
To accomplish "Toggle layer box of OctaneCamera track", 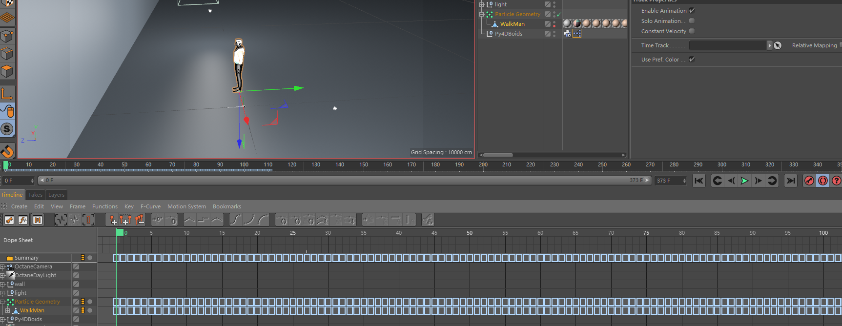I will coord(76,266).
